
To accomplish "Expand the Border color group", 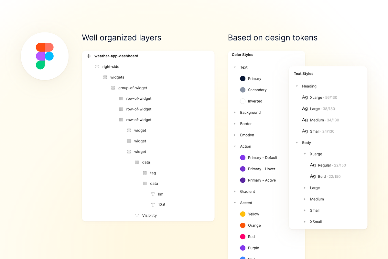I will (235, 124).
